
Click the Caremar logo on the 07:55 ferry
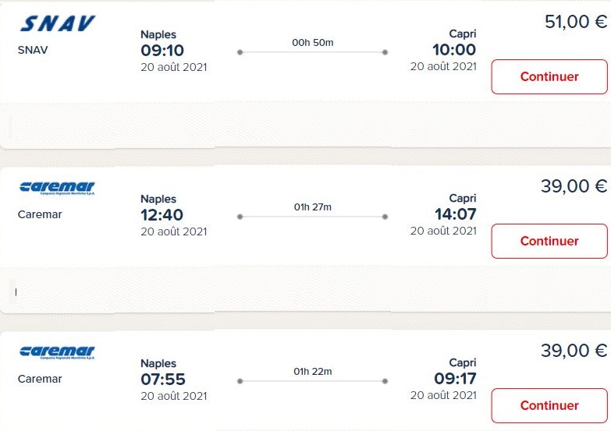(x=57, y=352)
